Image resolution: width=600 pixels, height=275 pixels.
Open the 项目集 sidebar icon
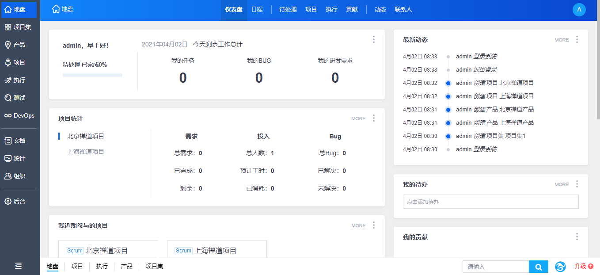[x=8, y=27]
